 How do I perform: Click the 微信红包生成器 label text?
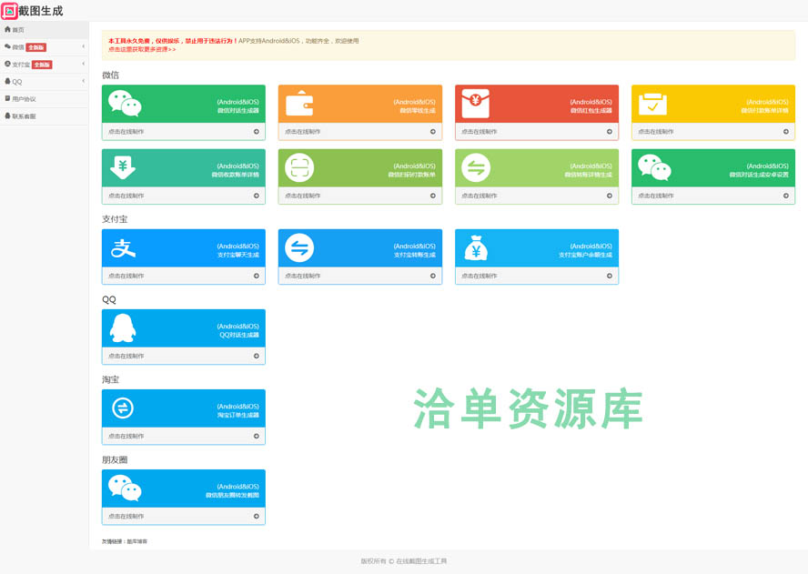tap(591, 110)
